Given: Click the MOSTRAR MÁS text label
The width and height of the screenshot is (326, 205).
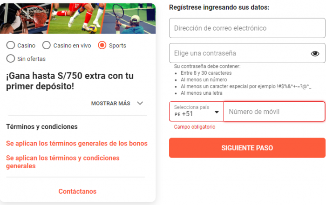Looking at the screenshot, I should 111,103.
